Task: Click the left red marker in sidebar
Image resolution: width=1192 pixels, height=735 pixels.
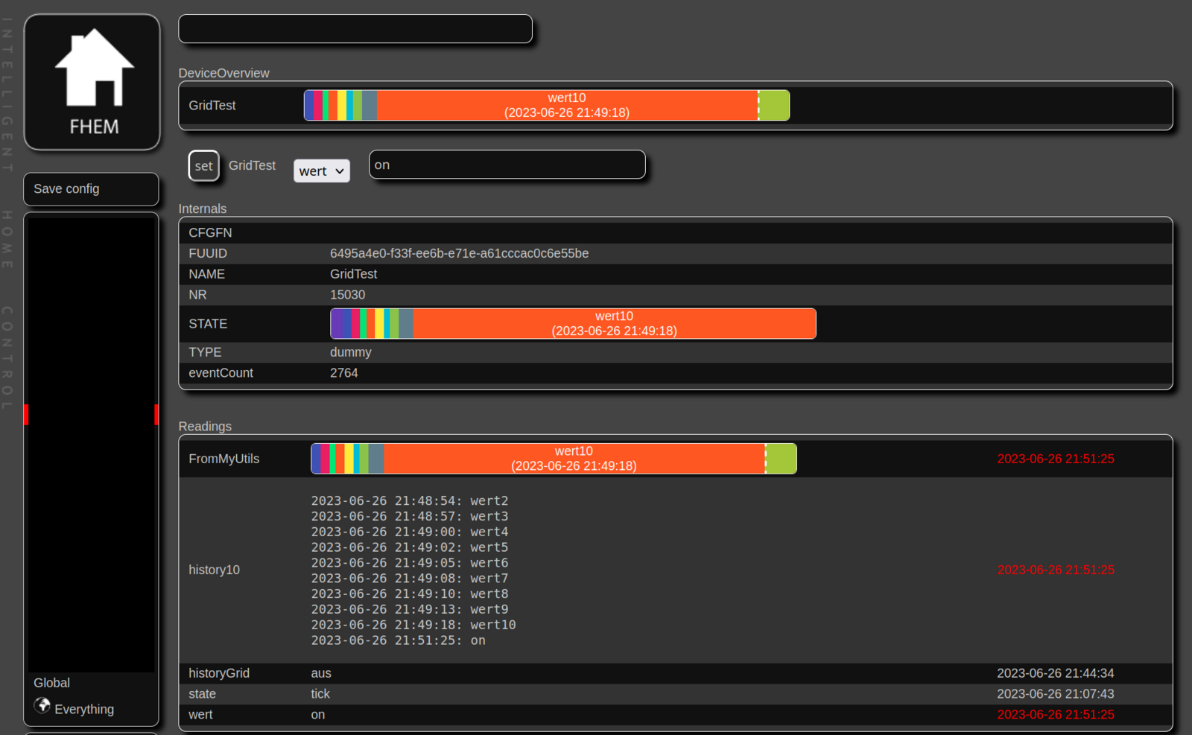Action: tap(26, 415)
